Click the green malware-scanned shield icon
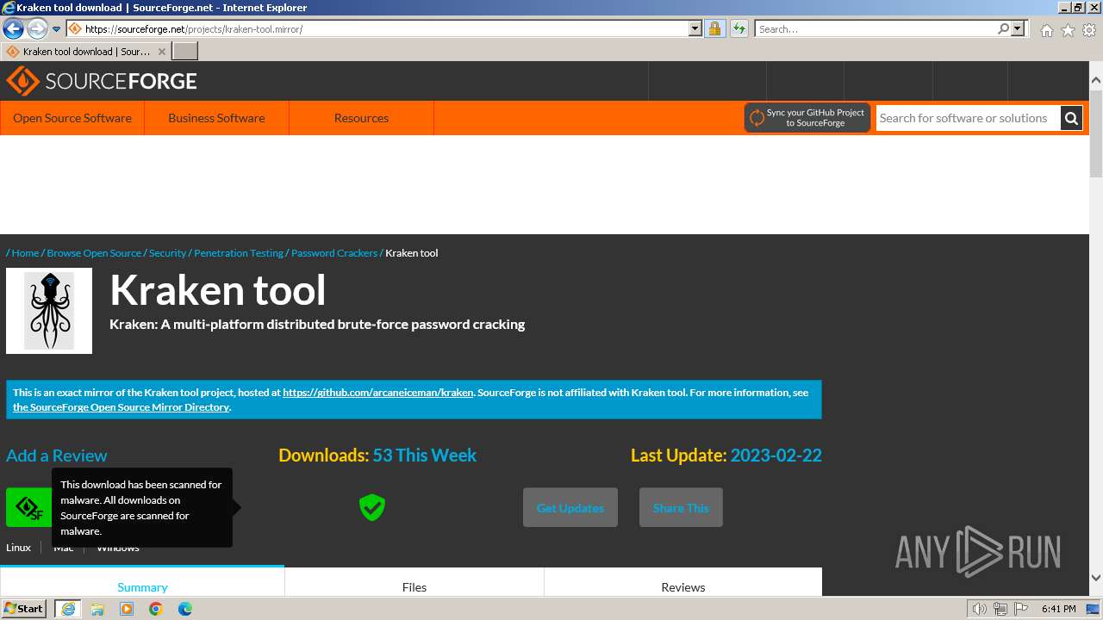Image resolution: width=1103 pixels, height=620 pixels. pyautogui.click(x=372, y=507)
